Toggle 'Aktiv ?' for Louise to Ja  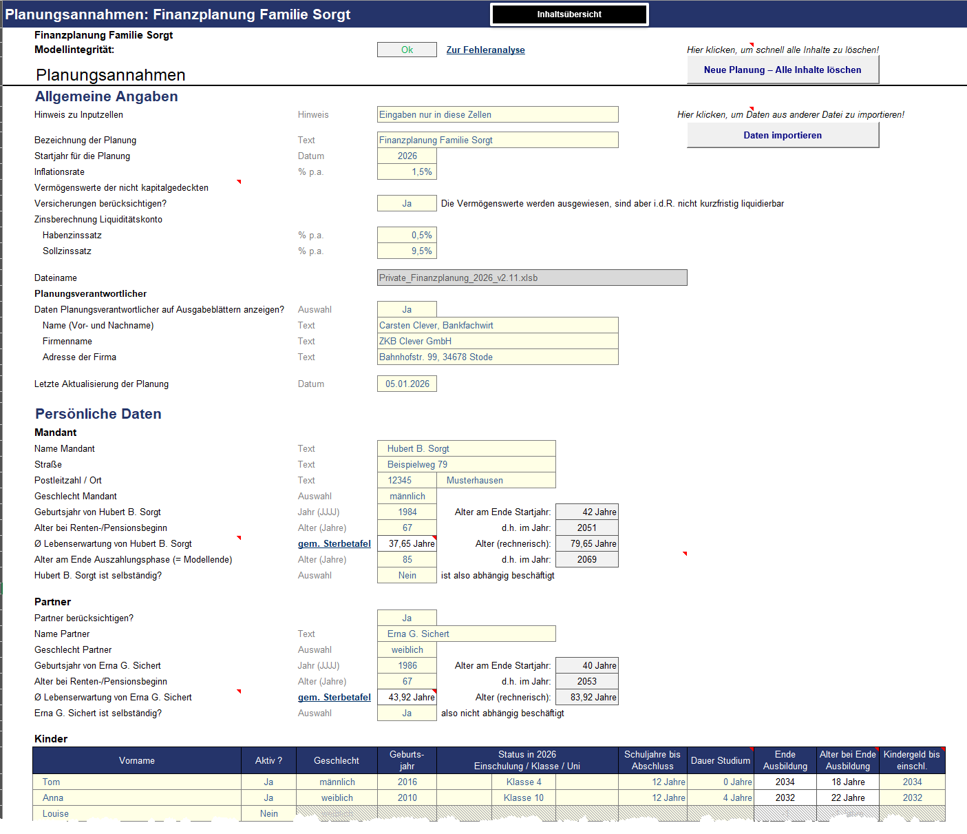coord(268,813)
